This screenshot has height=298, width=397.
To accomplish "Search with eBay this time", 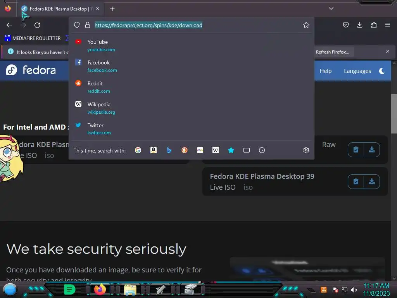I will click(x=200, y=150).
